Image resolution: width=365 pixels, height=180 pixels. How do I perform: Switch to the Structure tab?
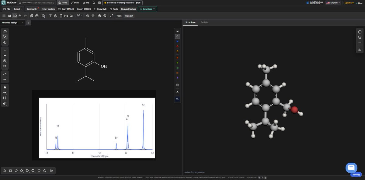[190, 22]
